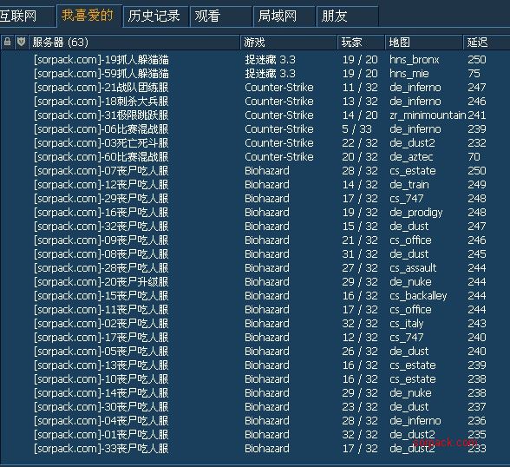Click the latency value 249
This screenshot has height=467, width=510.
pyautogui.click(x=477, y=185)
